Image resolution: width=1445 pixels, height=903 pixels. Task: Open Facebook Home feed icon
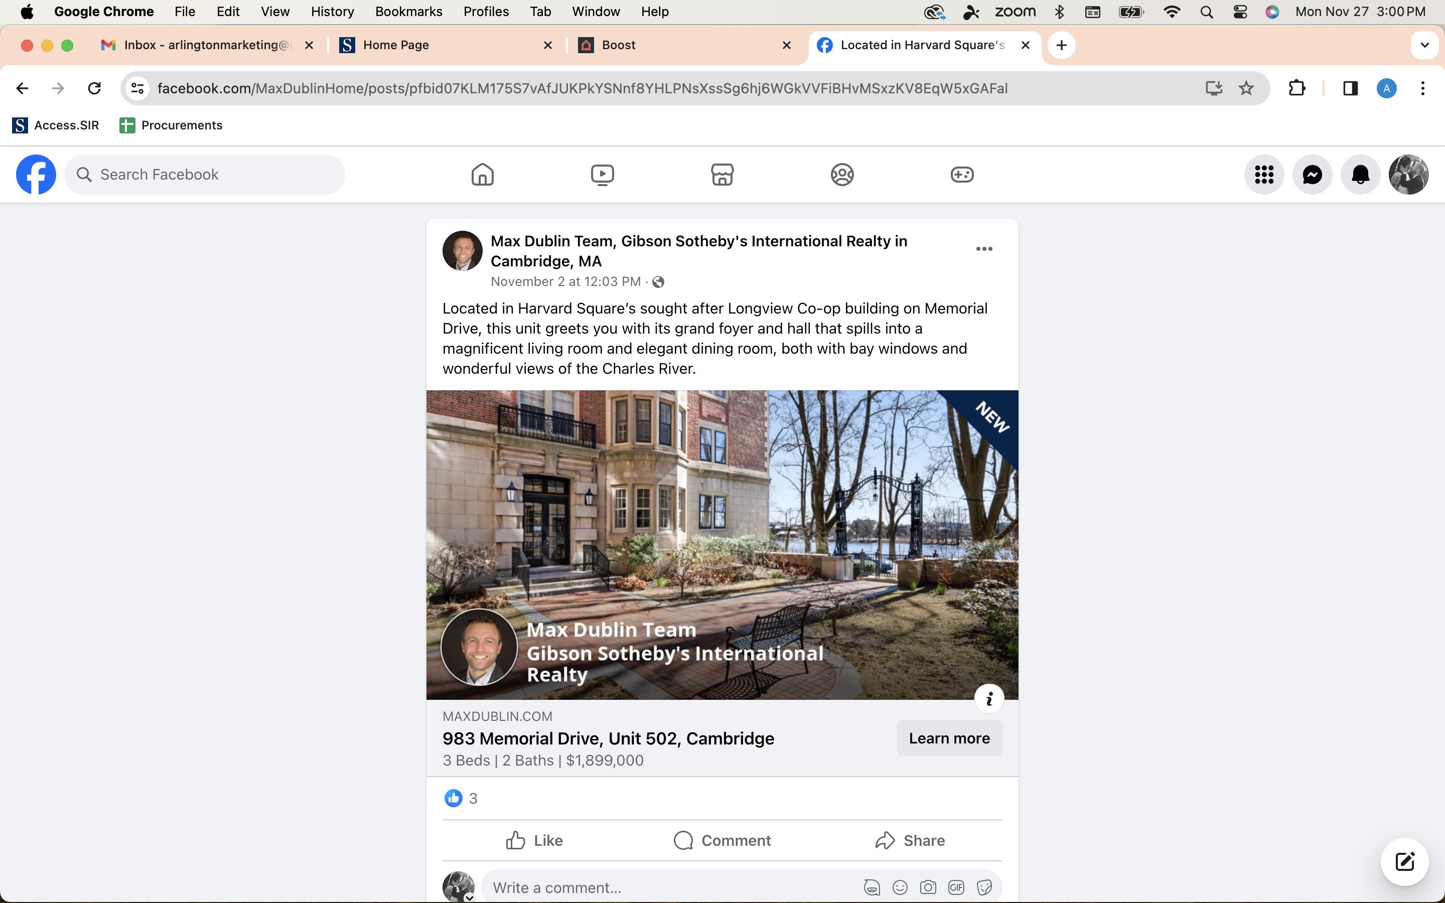pos(482,175)
